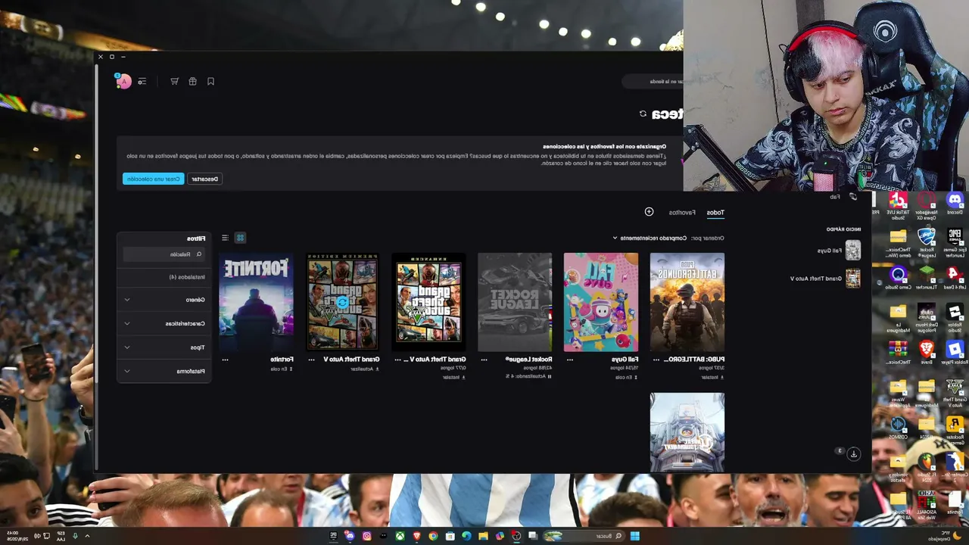Dismiss the banner with Descartar
The width and height of the screenshot is (969, 545).
click(x=204, y=179)
